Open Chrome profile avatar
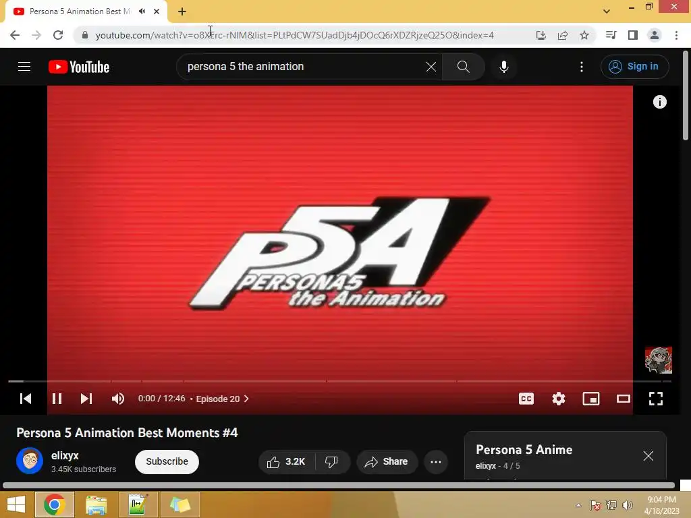Image resolution: width=691 pixels, height=518 pixels. pos(655,35)
